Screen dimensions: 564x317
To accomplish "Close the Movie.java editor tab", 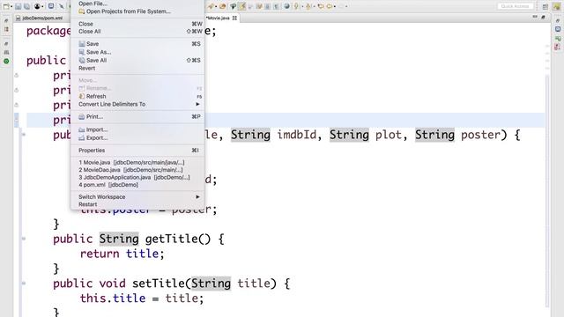I will 234,18.
